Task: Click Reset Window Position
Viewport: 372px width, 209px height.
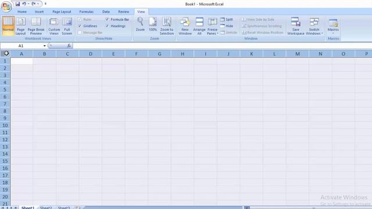Action: point(263,33)
